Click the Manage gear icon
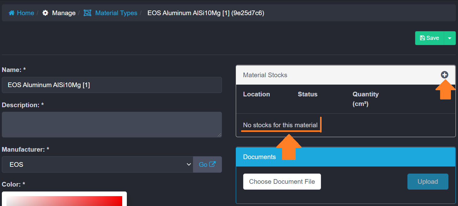458x206 pixels. tap(45, 13)
